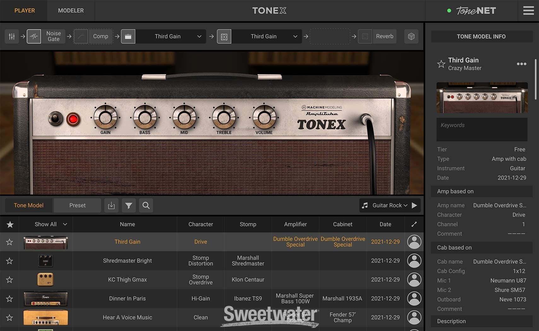Viewport: 539px width, 331px height.
Task: Open the filter funnel icon
Action: [x=129, y=206]
